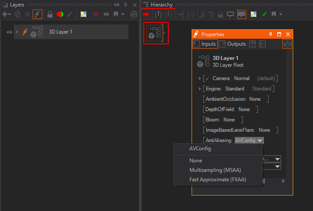Viewport: 313px width, 211px height.
Task: Expand the Engine property row
Action: point(200,89)
